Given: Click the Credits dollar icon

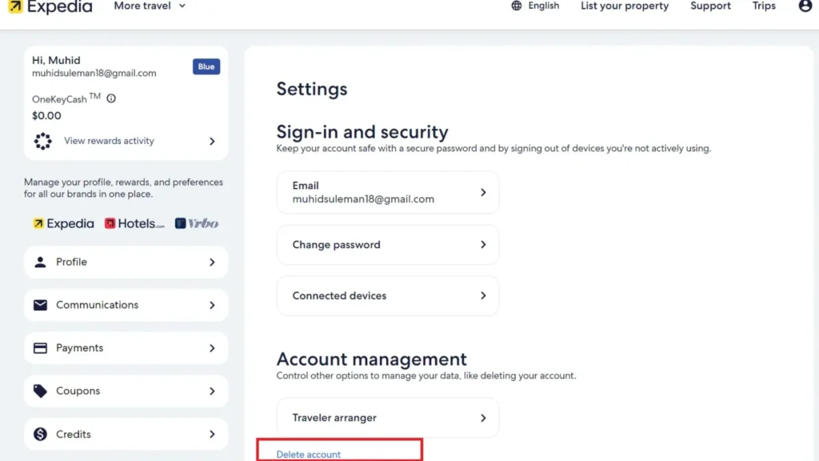Looking at the screenshot, I should (x=40, y=434).
